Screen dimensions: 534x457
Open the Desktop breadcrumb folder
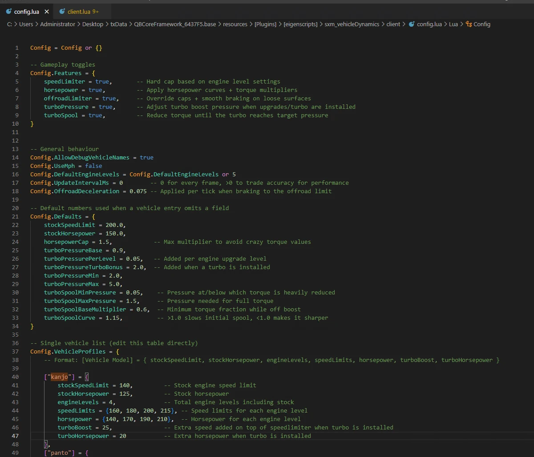tap(93, 24)
